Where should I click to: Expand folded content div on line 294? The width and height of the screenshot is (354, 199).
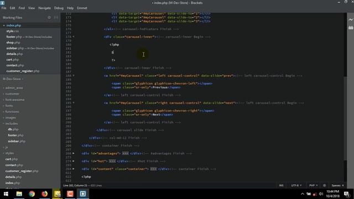74,169
